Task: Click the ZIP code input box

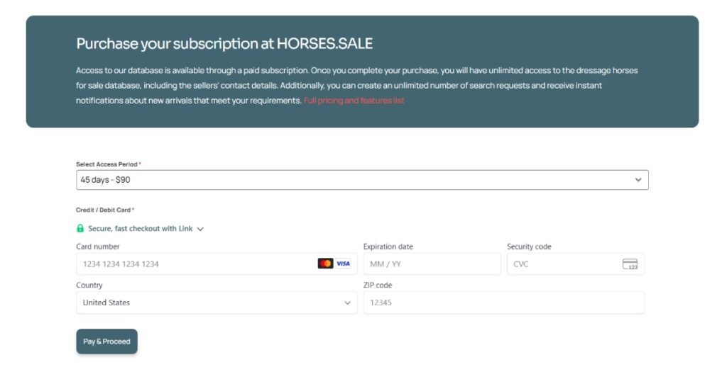Action: (x=503, y=302)
